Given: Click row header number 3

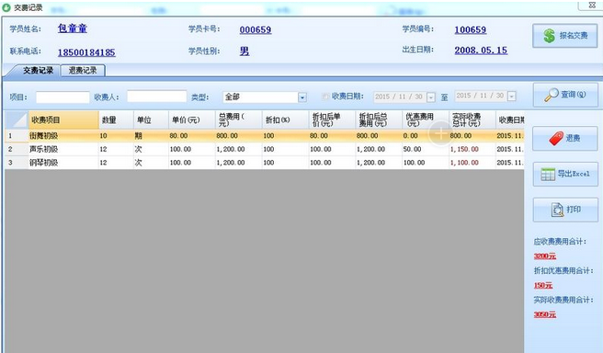Looking at the screenshot, I should (17, 163).
